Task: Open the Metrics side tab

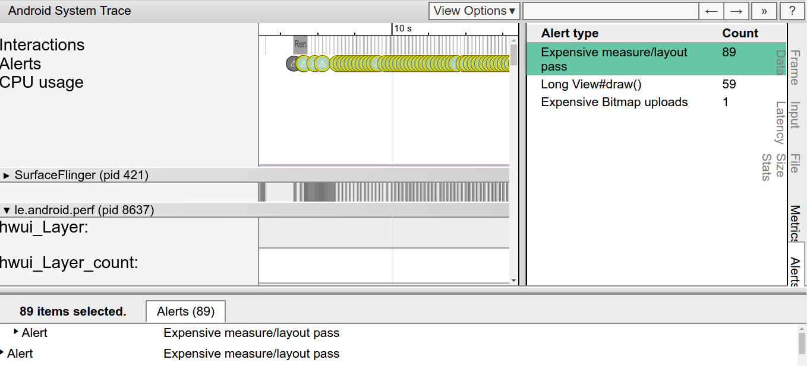Action: [795, 224]
